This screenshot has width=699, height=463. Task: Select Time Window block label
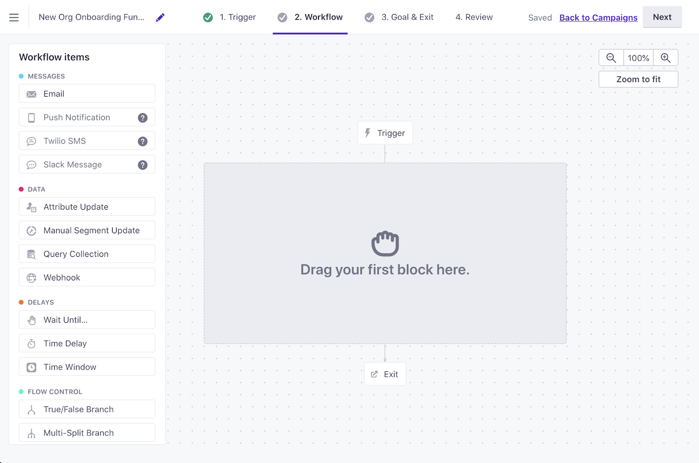70,367
